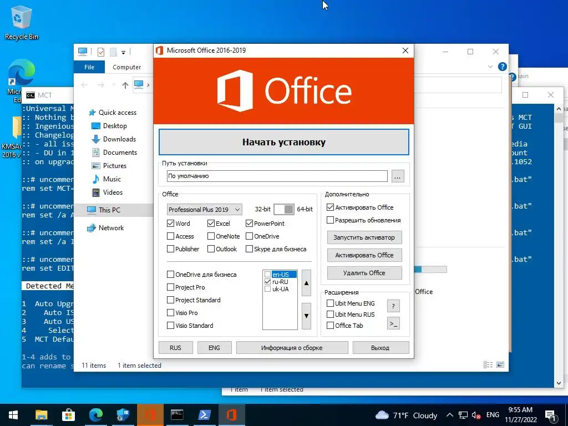568x426 pixels.
Task: Click the Explorer help question mark icon
Action: (502, 67)
